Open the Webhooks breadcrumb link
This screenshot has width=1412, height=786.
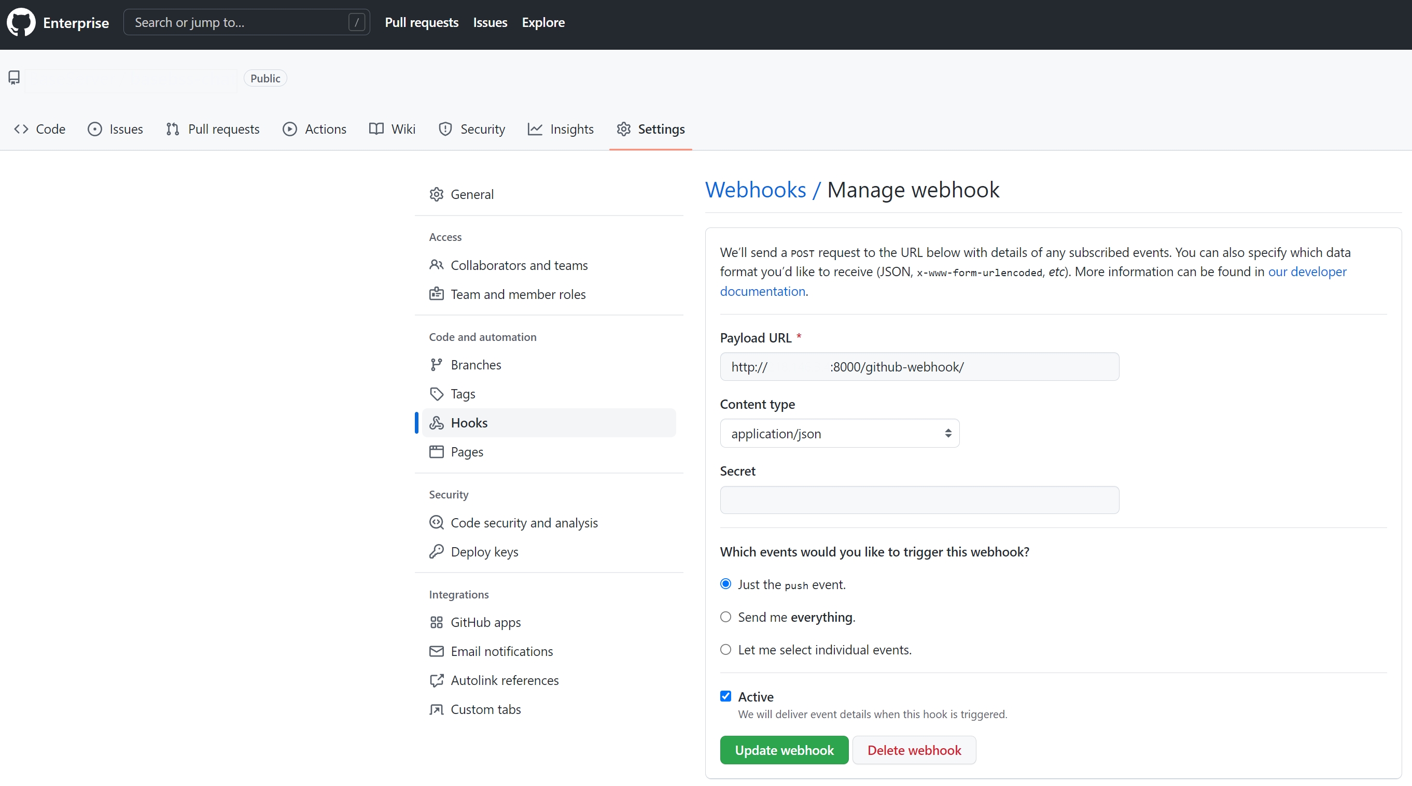click(756, 190)
